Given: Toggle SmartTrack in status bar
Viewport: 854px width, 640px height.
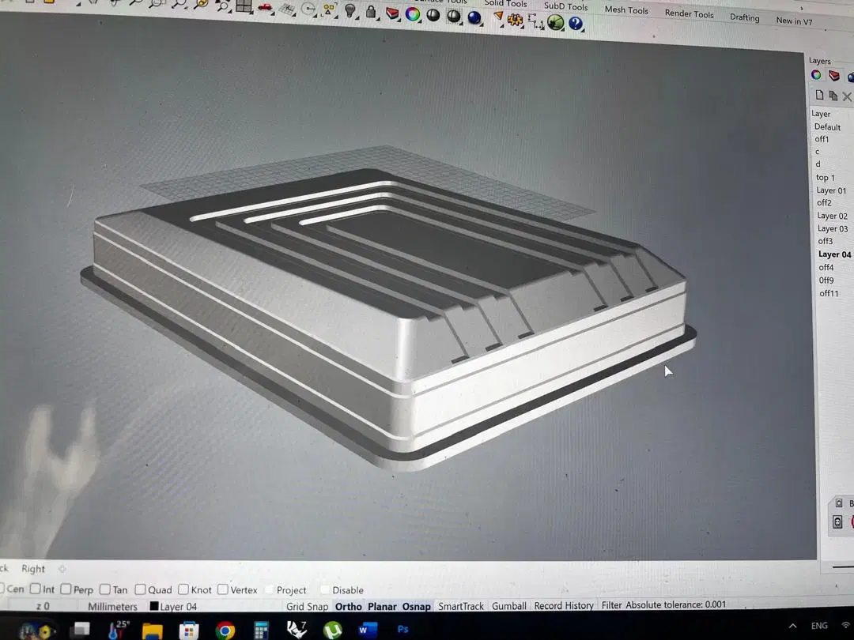Looking at the screenshot, I should [461, 606].
